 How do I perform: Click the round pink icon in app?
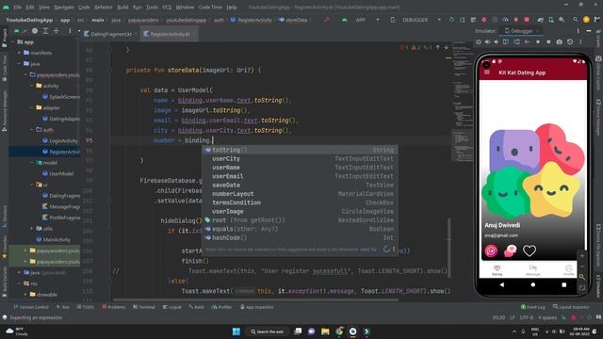pos(491,251)
